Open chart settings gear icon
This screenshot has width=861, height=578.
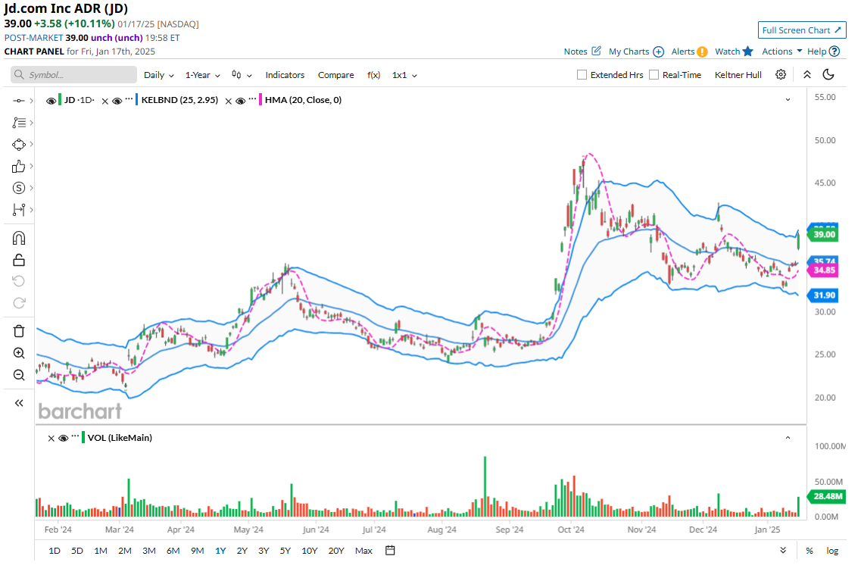pos(780,74)
